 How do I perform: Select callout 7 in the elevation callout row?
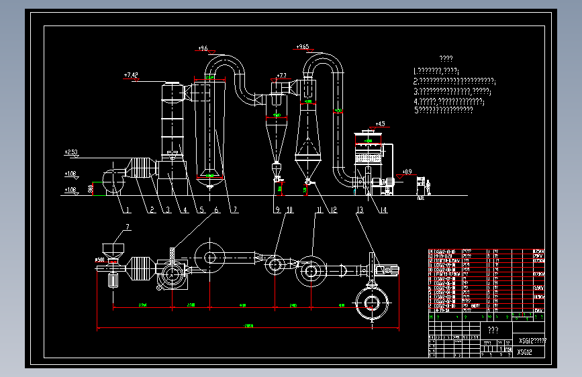[234, 210]
